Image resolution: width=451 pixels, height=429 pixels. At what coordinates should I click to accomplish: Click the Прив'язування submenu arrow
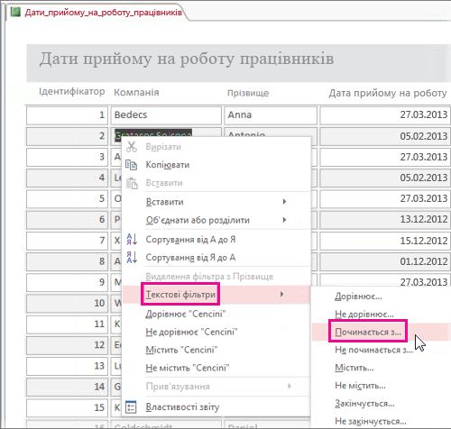click(290, 386)
